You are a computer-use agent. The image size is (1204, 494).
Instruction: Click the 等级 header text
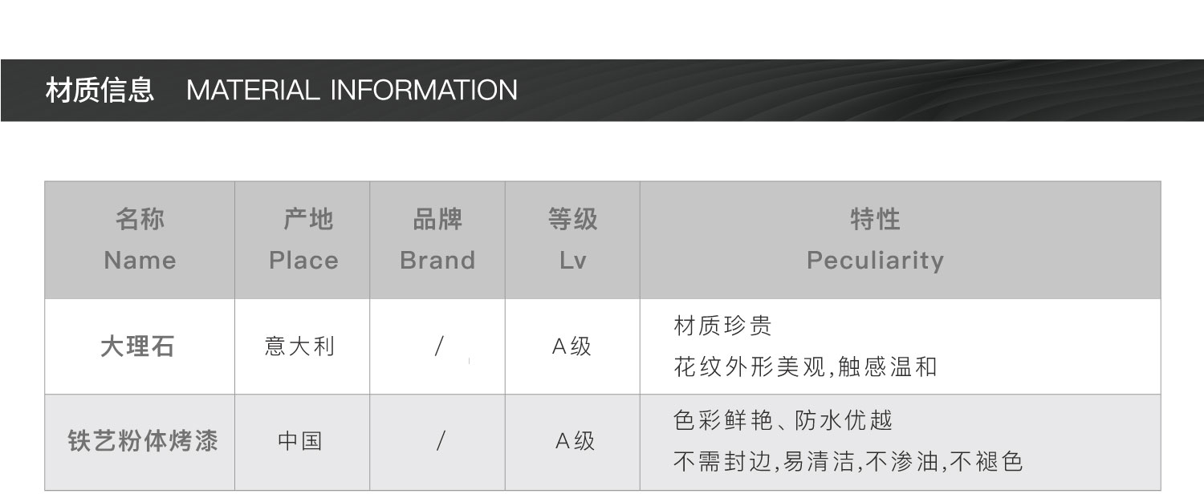click(x=572, y=219)
